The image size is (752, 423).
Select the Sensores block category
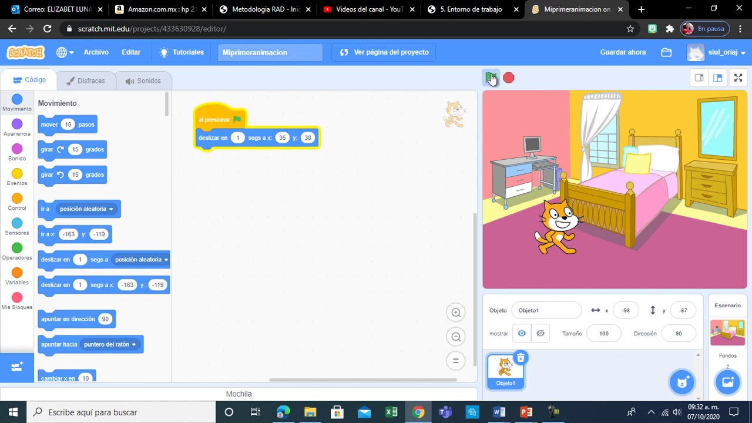pos(17,227)
